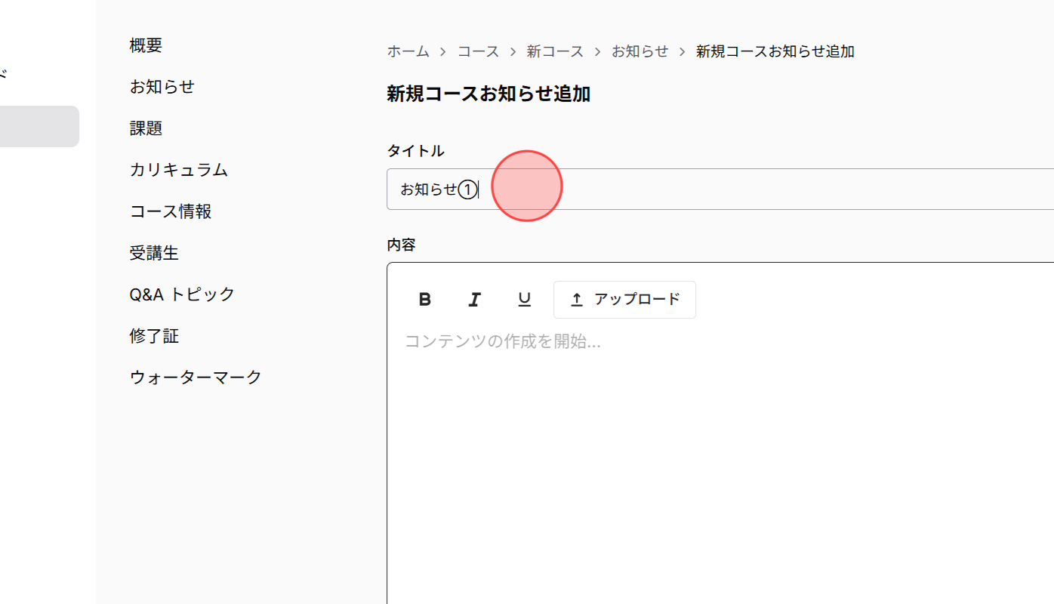Viewport: 1054px width, 604px height.
Task: Navigate to ホーム via the breadcrumb
Action: 408,51
